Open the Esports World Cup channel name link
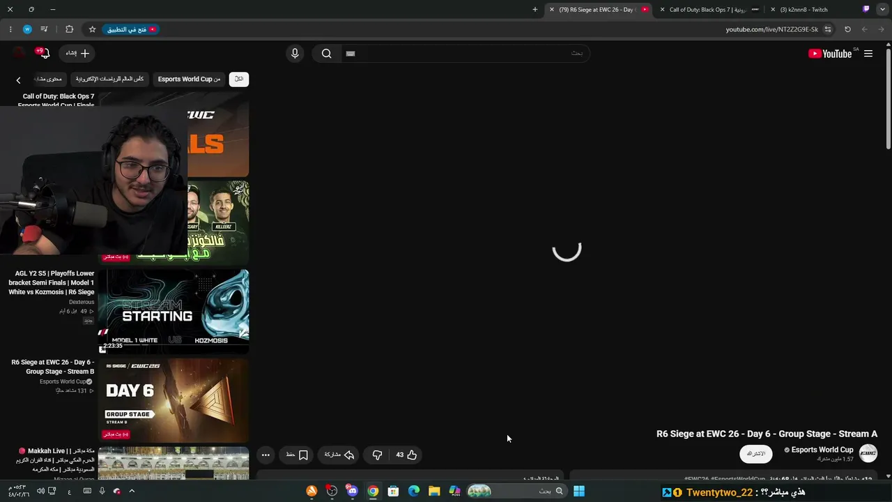Image resolution: width=892 pixels, height=502 pixels. [822, 450]
